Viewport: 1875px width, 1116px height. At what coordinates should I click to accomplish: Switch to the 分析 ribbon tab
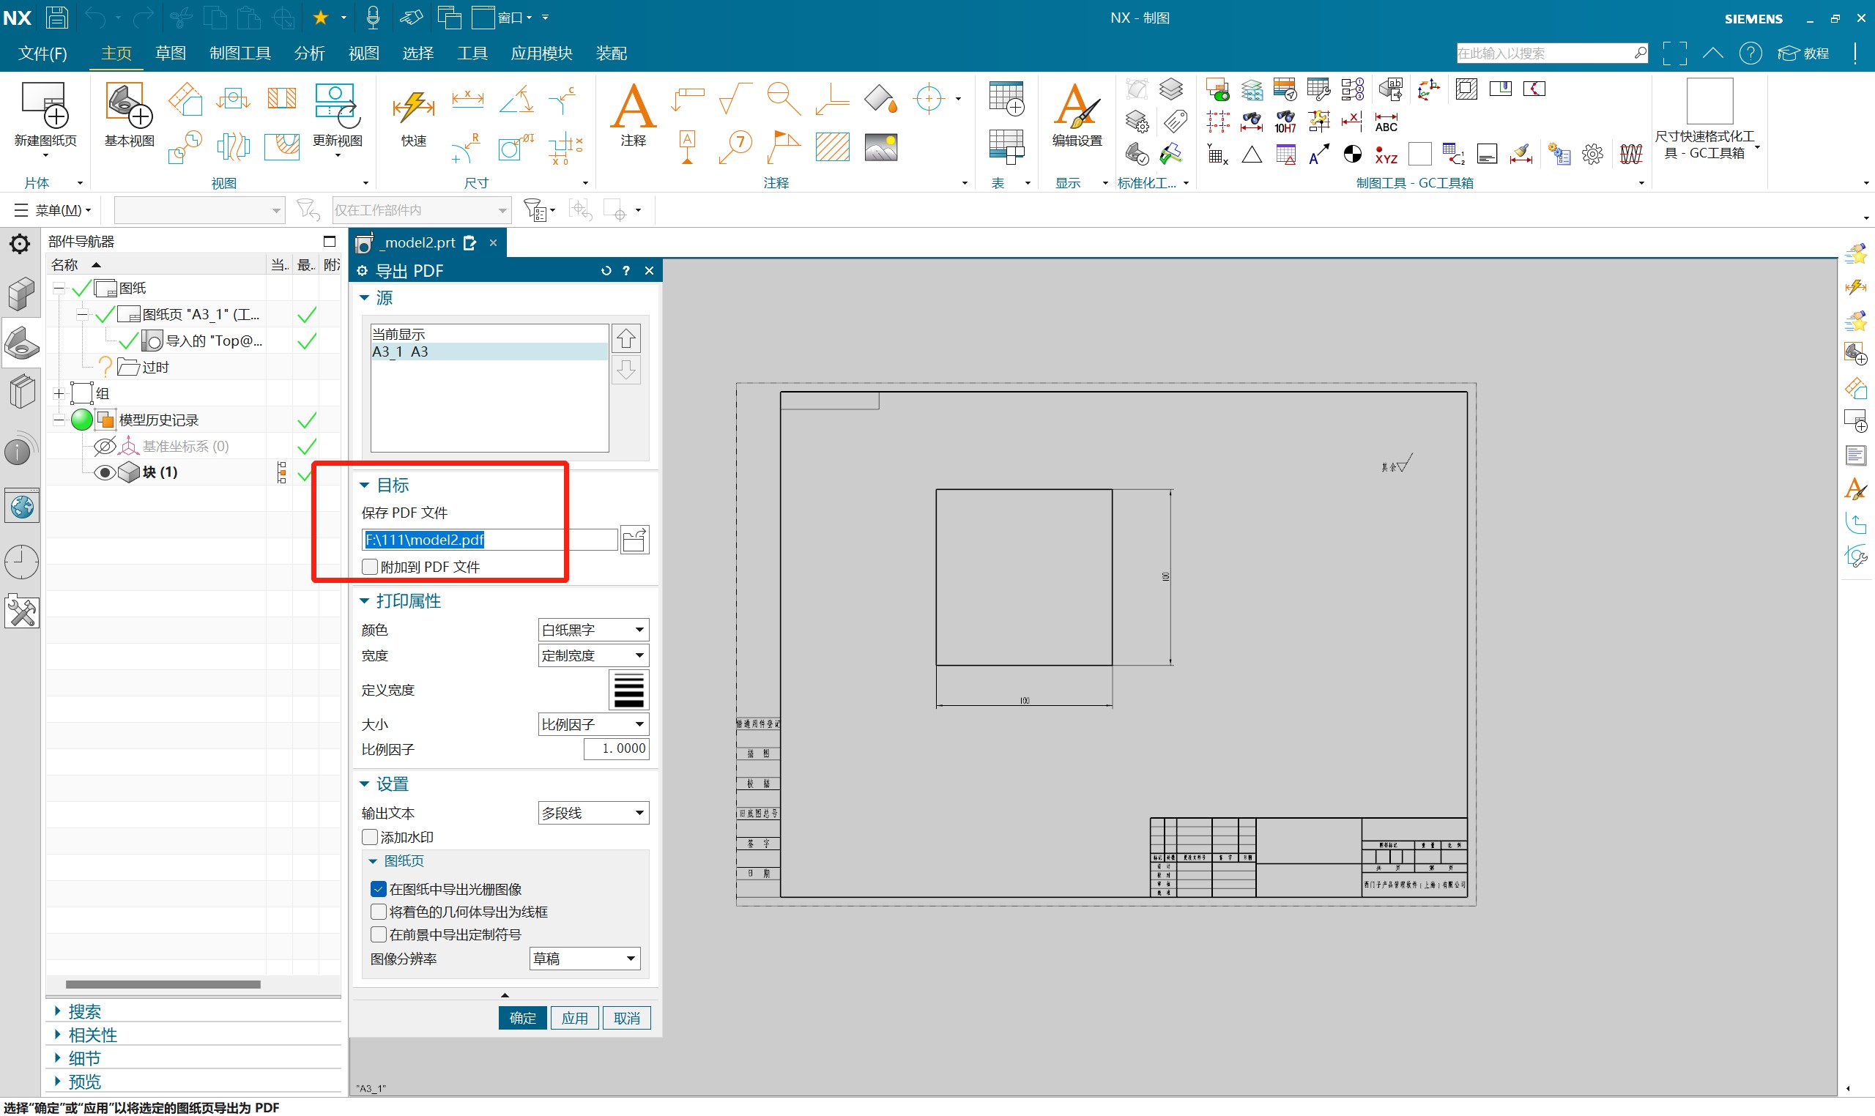(309, 53)
